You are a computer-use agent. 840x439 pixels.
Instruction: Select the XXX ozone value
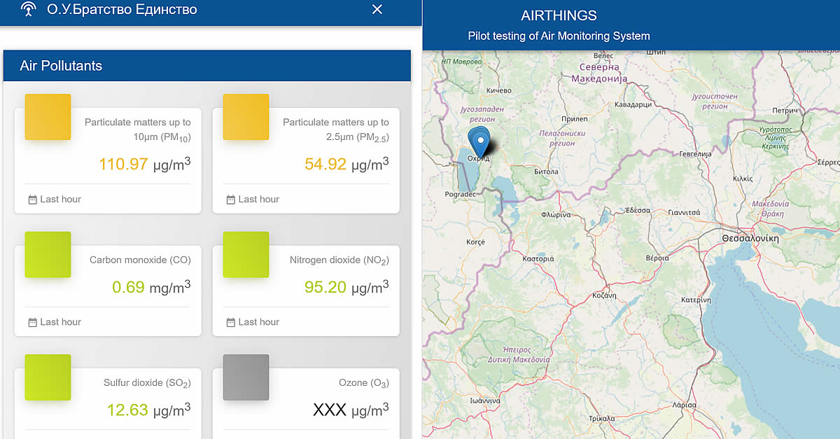point(330,410)
